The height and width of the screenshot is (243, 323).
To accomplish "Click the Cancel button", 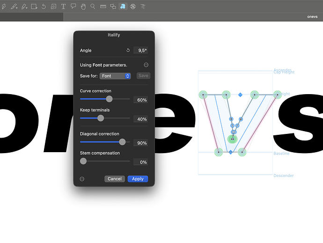I will pyautogui.click(x=115, y=179).
